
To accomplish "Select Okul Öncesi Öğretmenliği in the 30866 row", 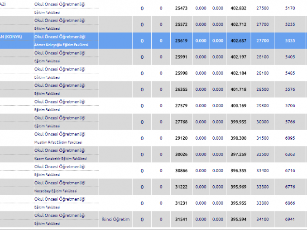I will 59,167.
